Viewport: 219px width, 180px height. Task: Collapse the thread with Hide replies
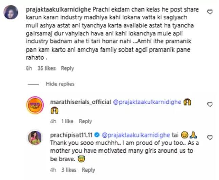pos(60,84)
